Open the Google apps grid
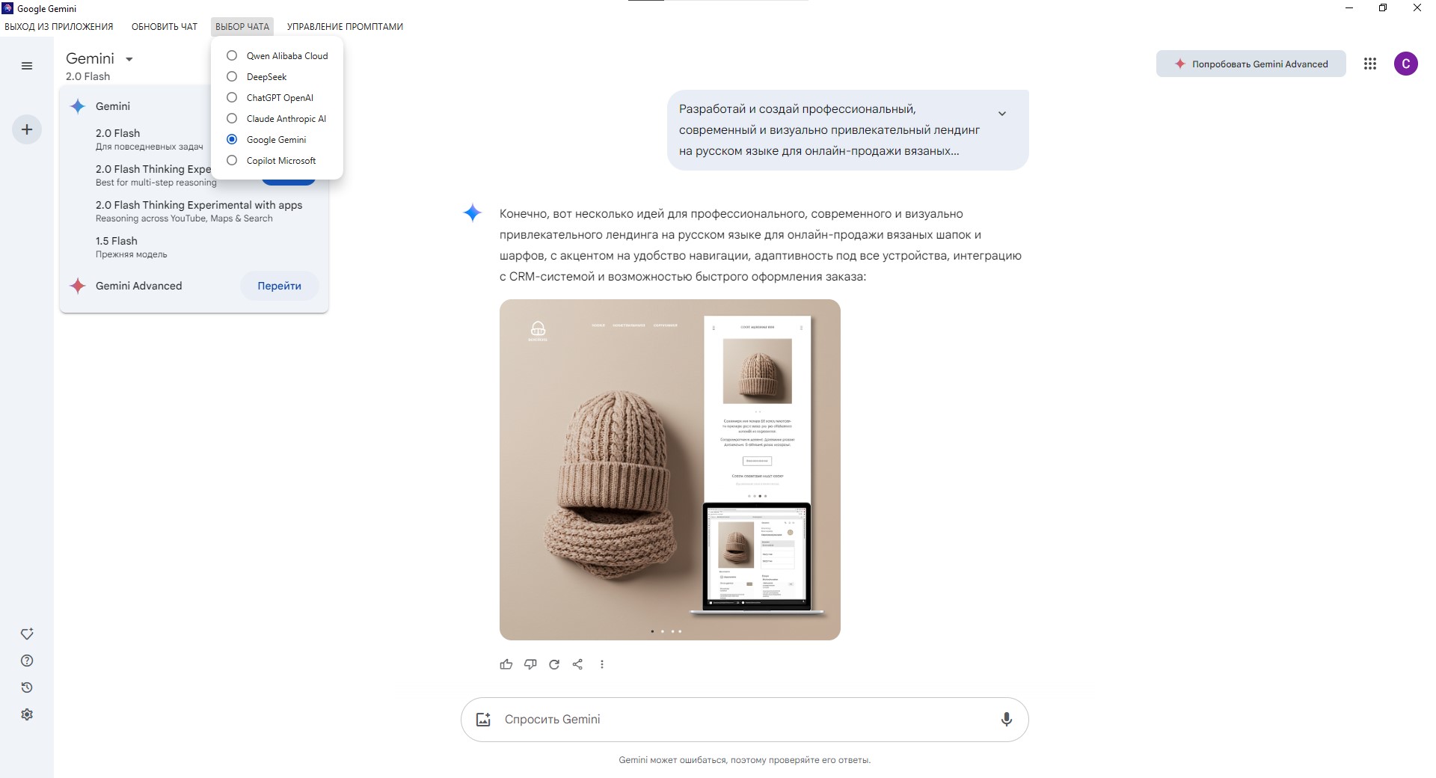This screenshot has height=778, width=1436. (1370, 64)
